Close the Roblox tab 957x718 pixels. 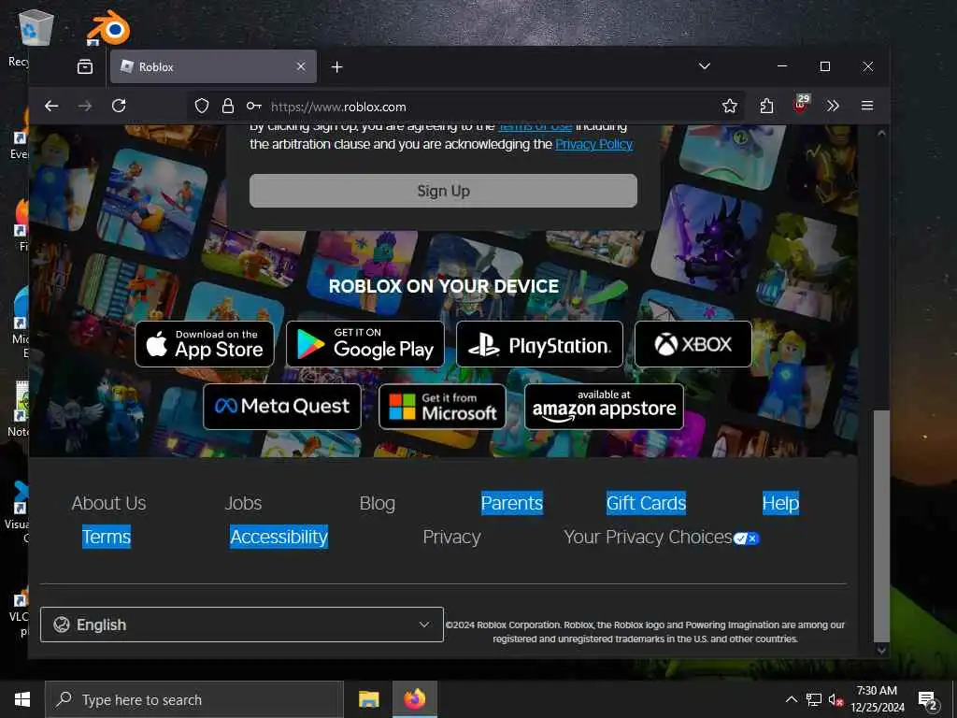pos(301,66)
